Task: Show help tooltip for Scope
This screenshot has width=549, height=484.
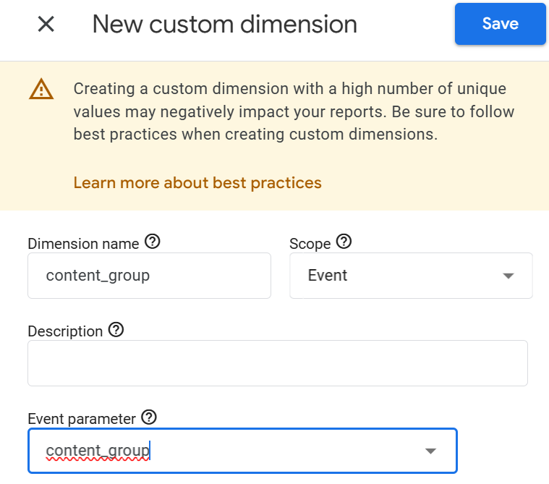Action: coord(344,242)
